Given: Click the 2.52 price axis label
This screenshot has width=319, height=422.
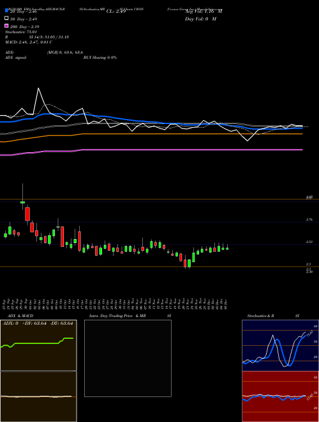Looking at the screenshot, I should click(309, 242).
